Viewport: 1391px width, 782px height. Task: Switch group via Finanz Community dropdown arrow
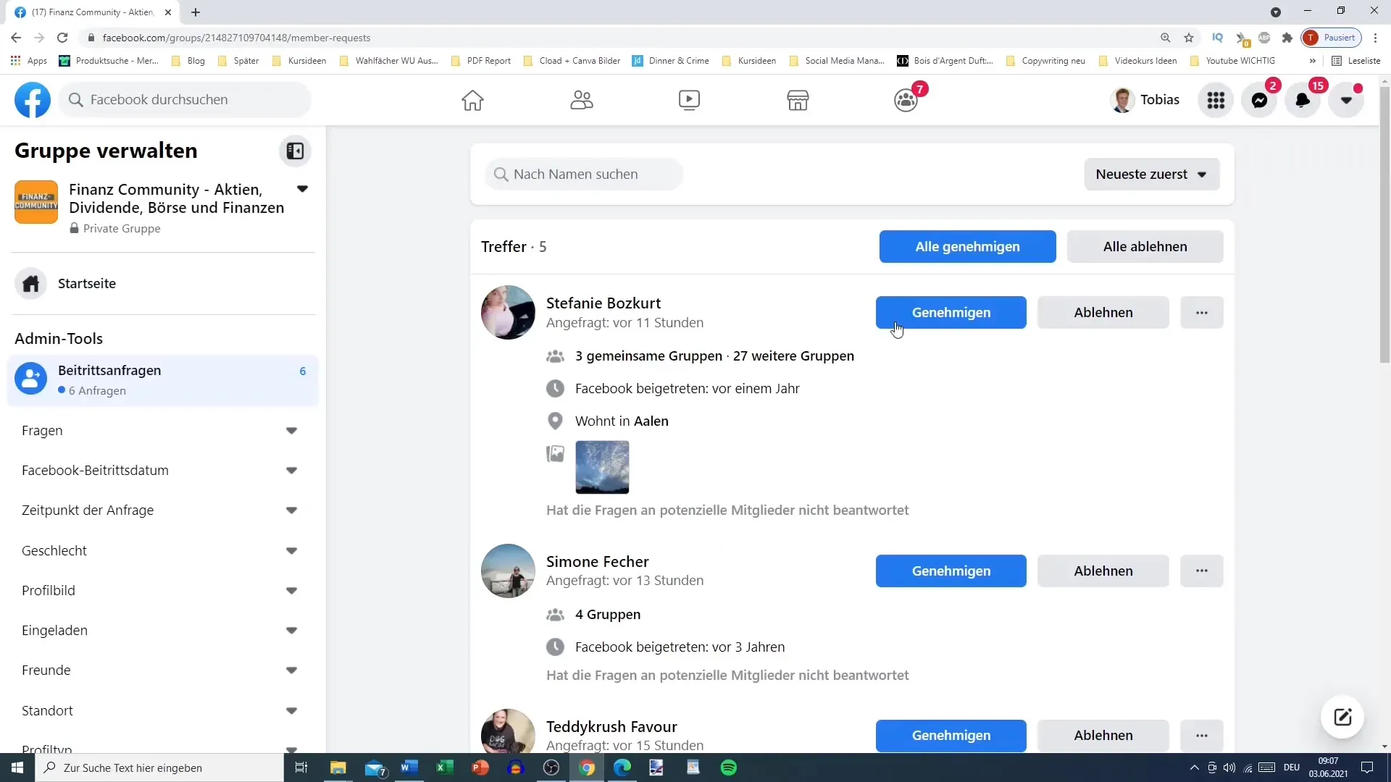(302, 189)
